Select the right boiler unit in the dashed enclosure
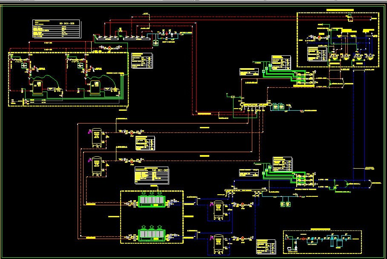Screen dimensions: 387x259 [95, 87]
